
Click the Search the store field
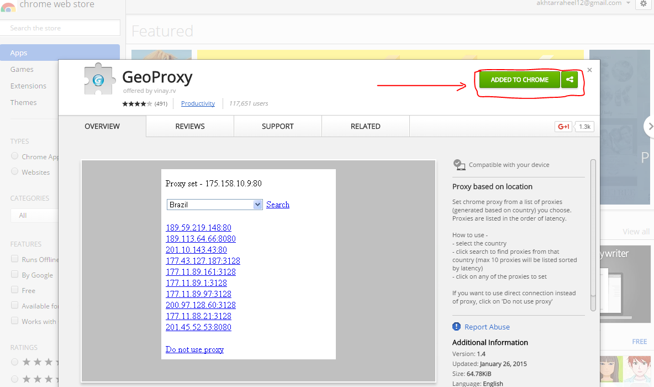(60, 28)
